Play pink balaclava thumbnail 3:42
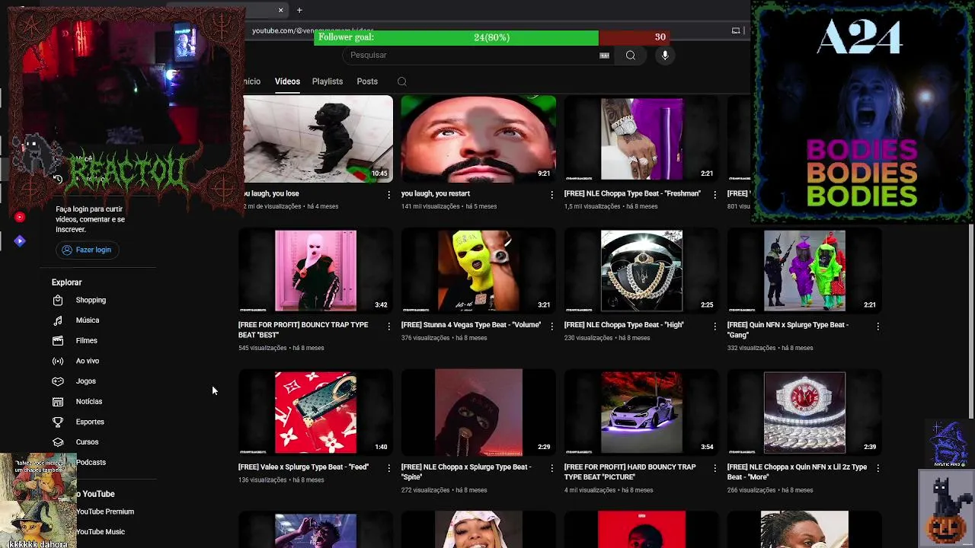This screenshot has width=975, height=548. pos(315,271)
